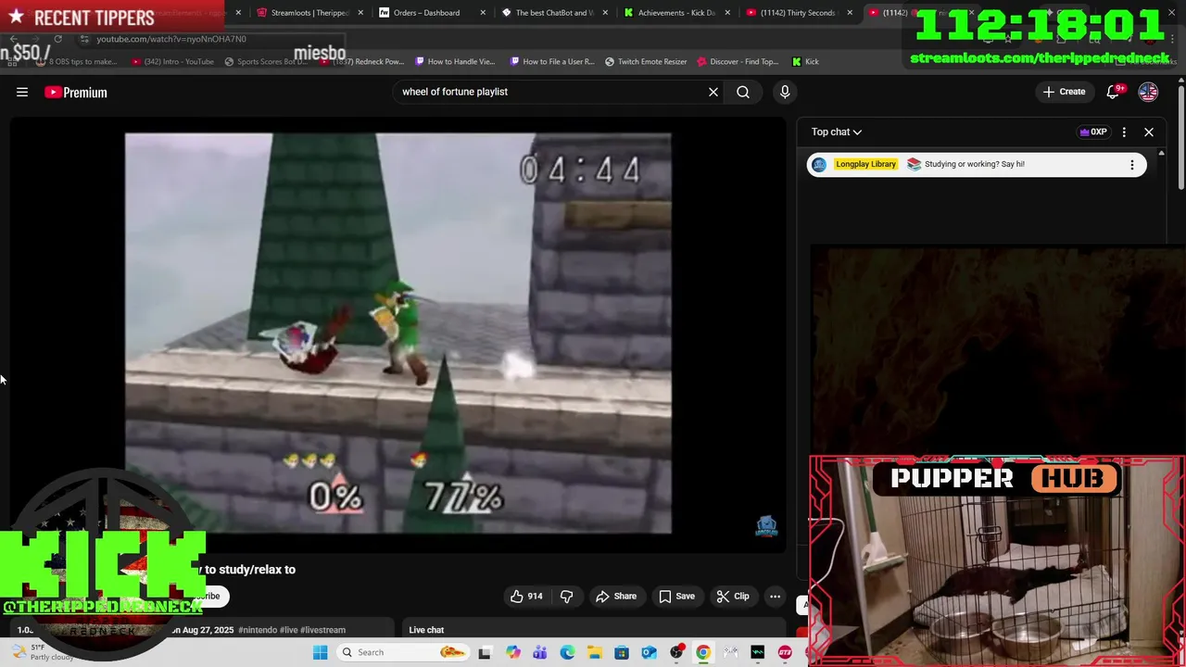Screen dimensions: 1186x667
Task: Open Microsoft Store taskbar icon
Action: coord(622,652)
